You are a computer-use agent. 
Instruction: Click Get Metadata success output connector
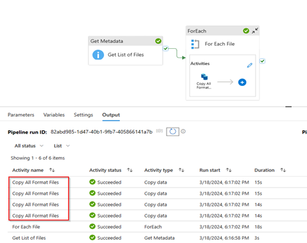(x=166, y=48)
